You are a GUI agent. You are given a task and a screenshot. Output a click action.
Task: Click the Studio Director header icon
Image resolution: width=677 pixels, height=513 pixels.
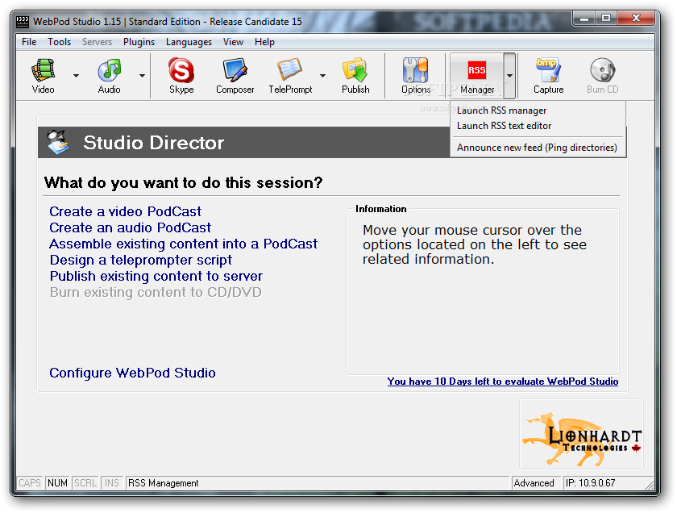pyautogui.click(x=58, y=142)
